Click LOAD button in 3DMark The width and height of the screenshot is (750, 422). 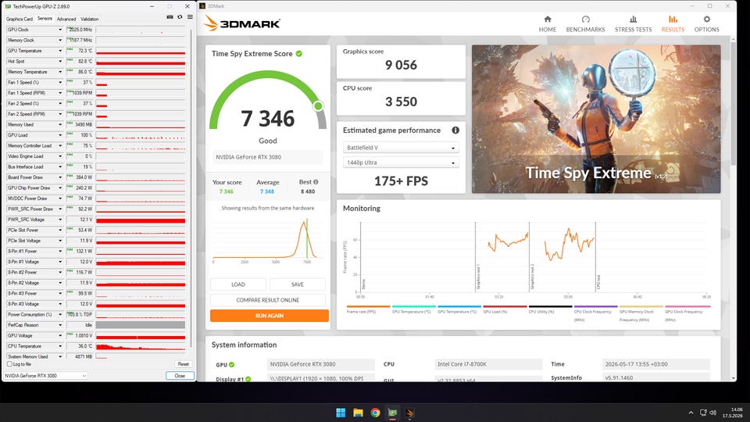pyautogui.click(x=238, y=284)
